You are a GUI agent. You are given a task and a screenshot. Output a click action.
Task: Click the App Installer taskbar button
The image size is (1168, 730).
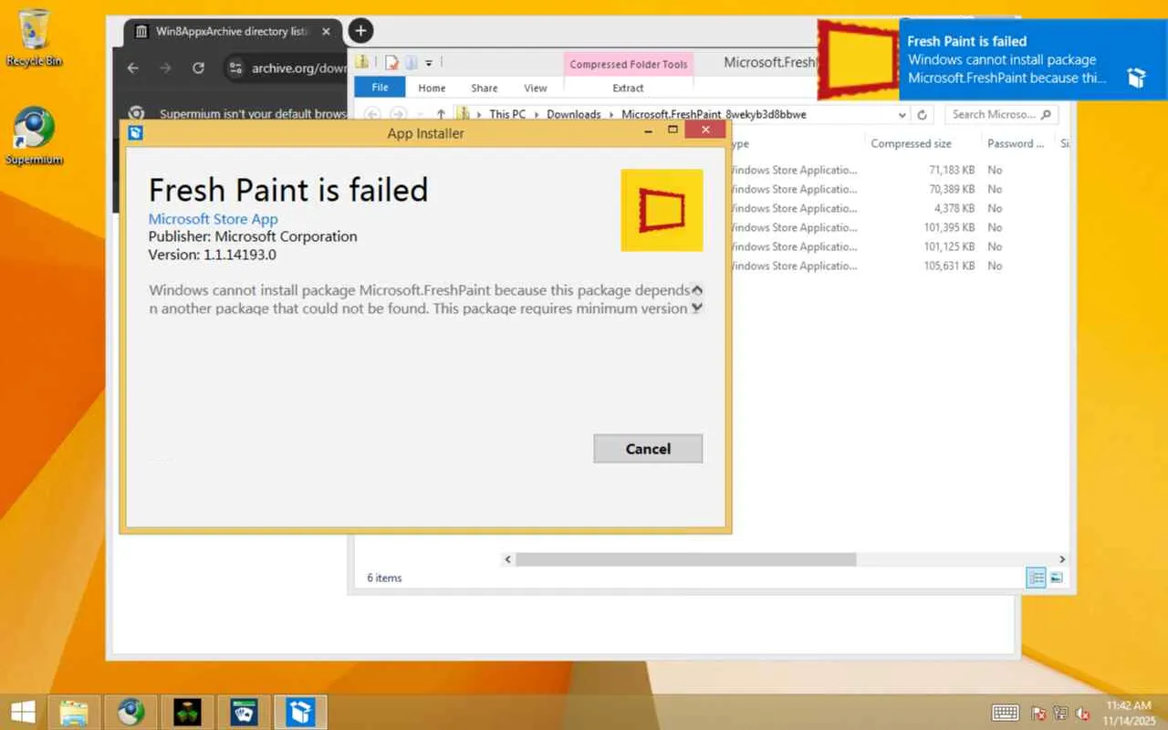coord(300,712)
